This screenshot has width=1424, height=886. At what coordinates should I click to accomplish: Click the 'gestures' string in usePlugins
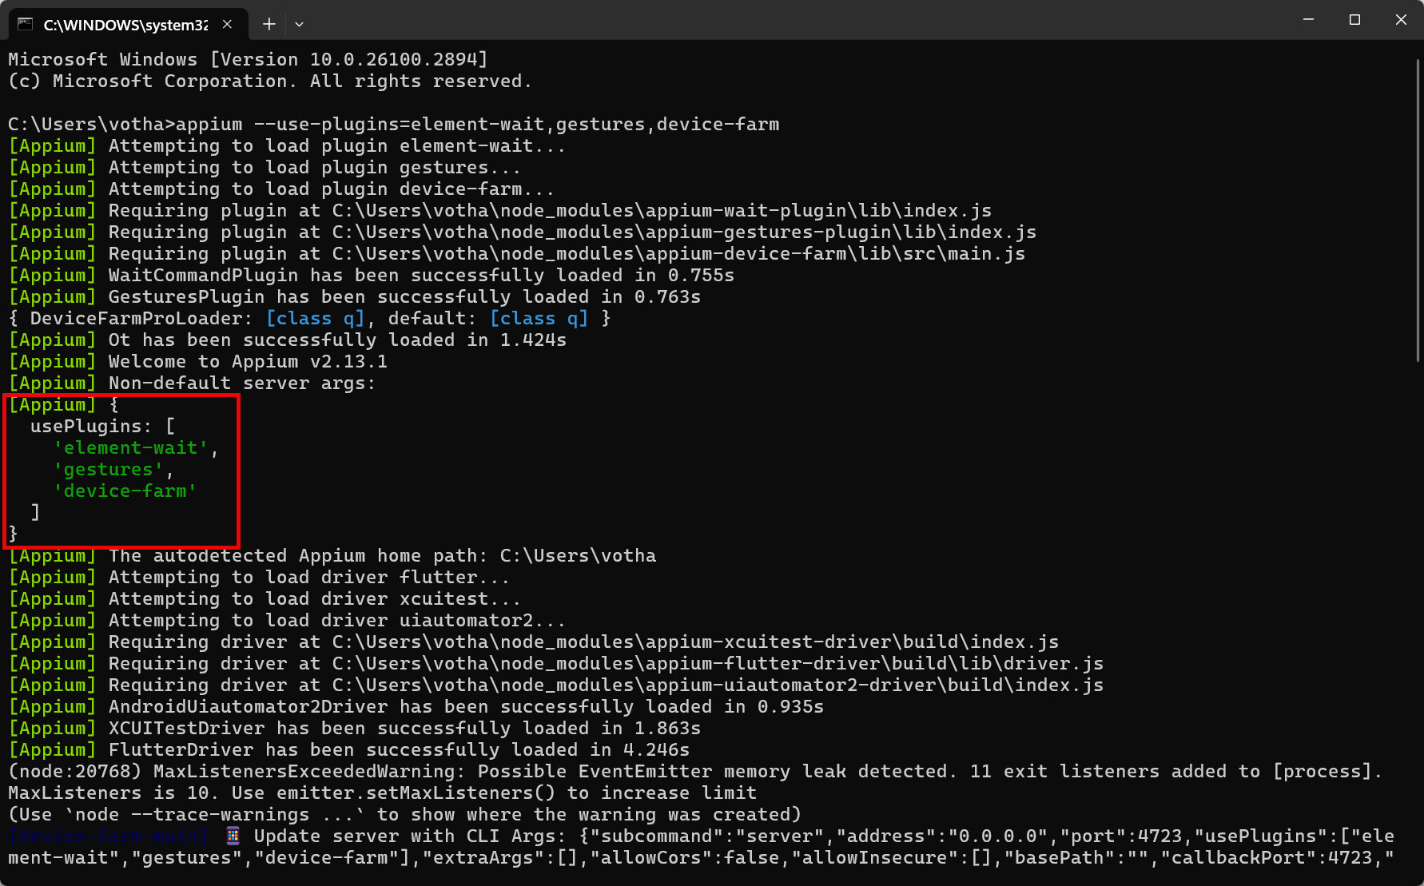point(108,469)
